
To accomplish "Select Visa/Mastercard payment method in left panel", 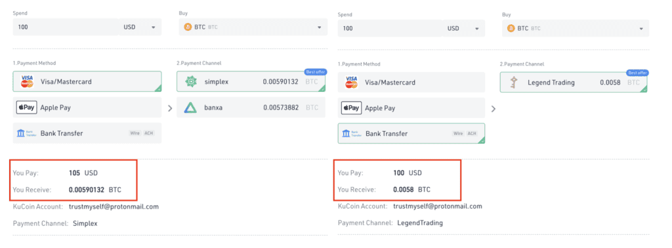I will click(x=87, y=81).
